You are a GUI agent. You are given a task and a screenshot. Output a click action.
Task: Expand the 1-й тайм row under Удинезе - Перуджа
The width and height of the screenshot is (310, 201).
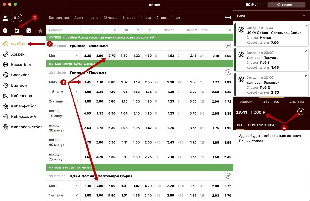point(77,92)
